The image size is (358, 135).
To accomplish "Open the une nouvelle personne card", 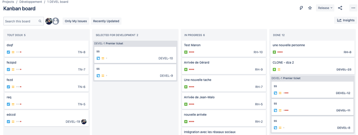I will 312,48.
